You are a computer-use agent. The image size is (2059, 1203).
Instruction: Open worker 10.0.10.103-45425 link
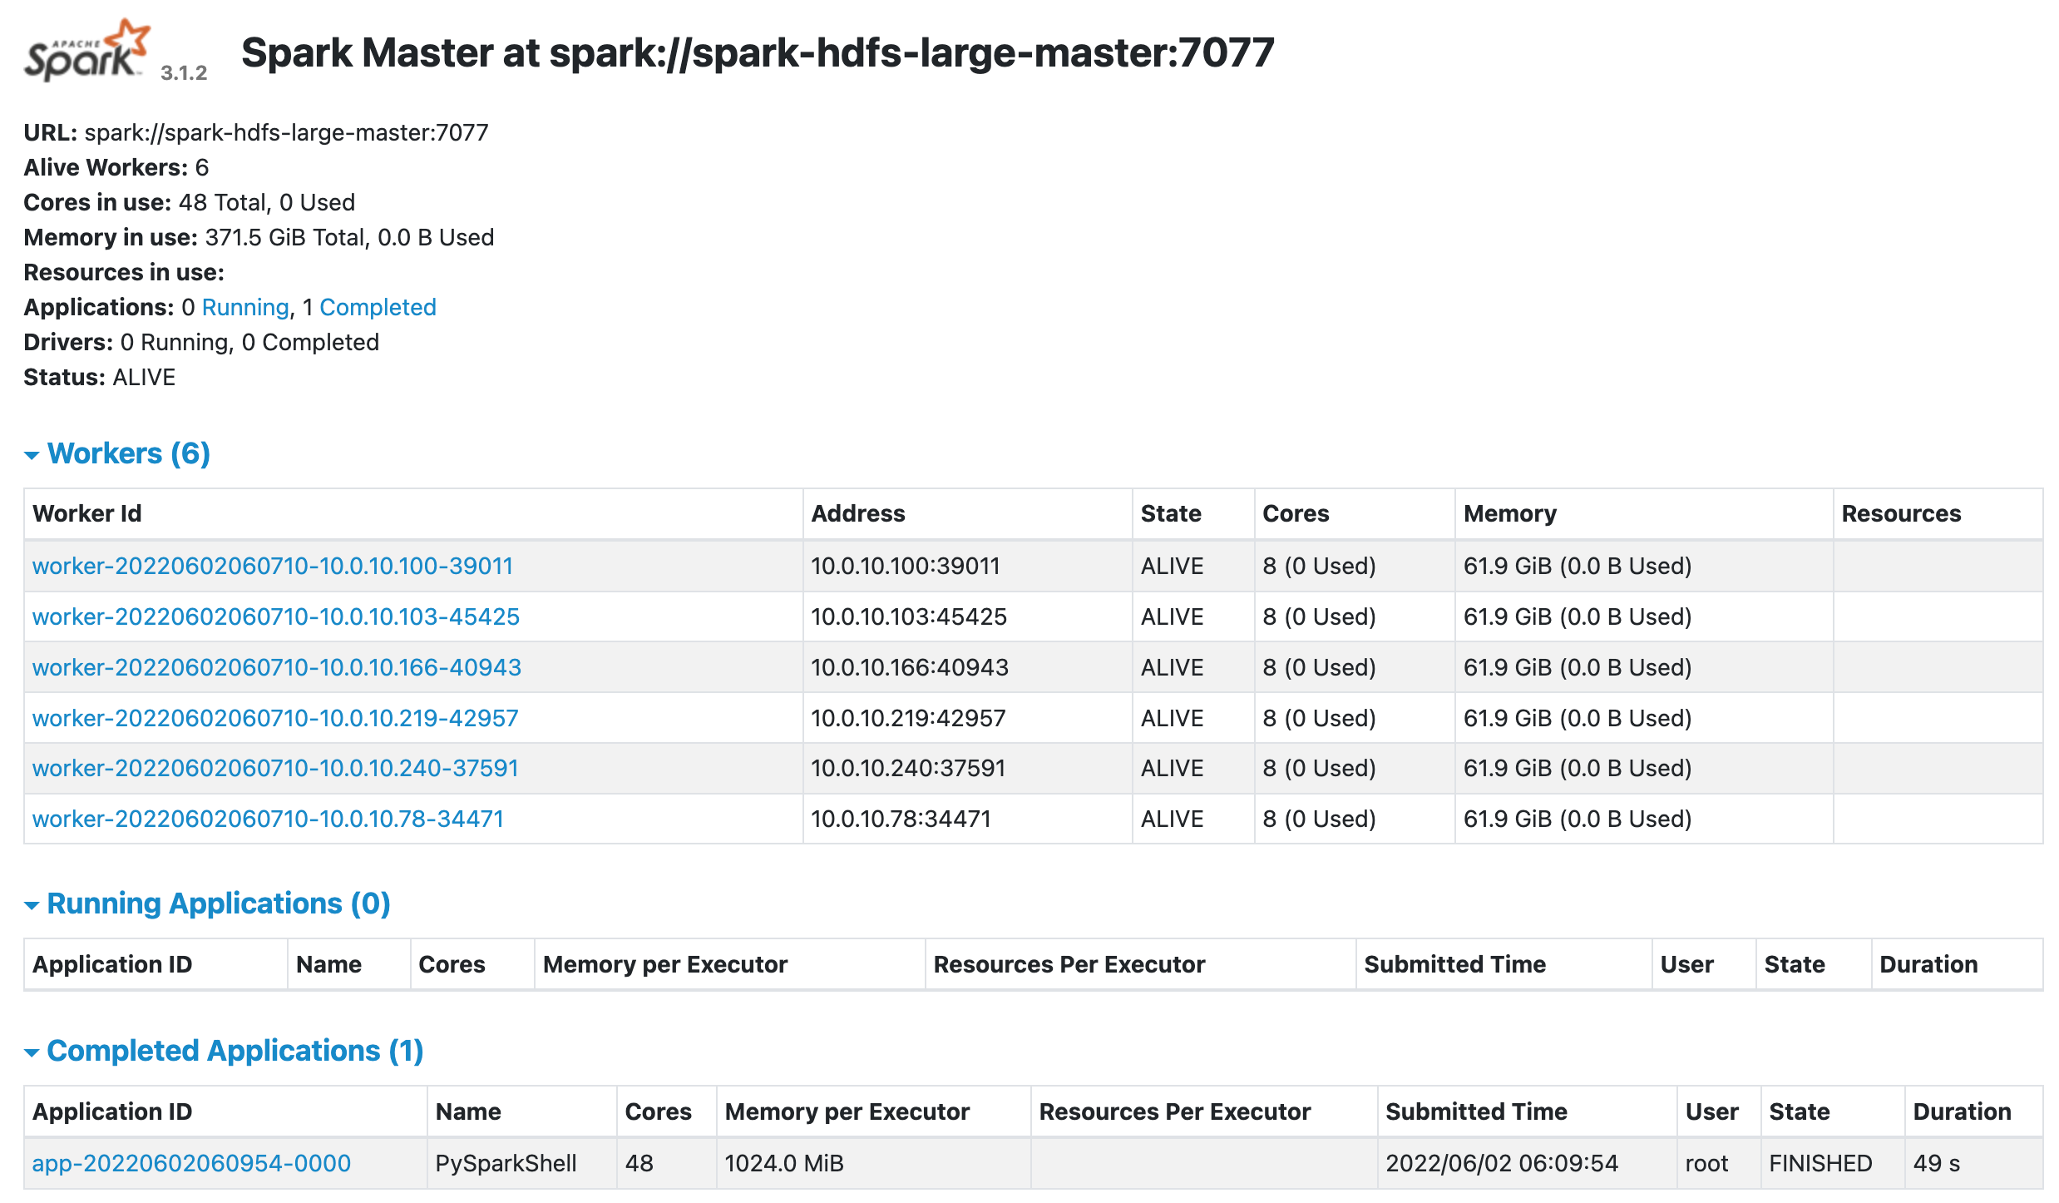point(276,616)
